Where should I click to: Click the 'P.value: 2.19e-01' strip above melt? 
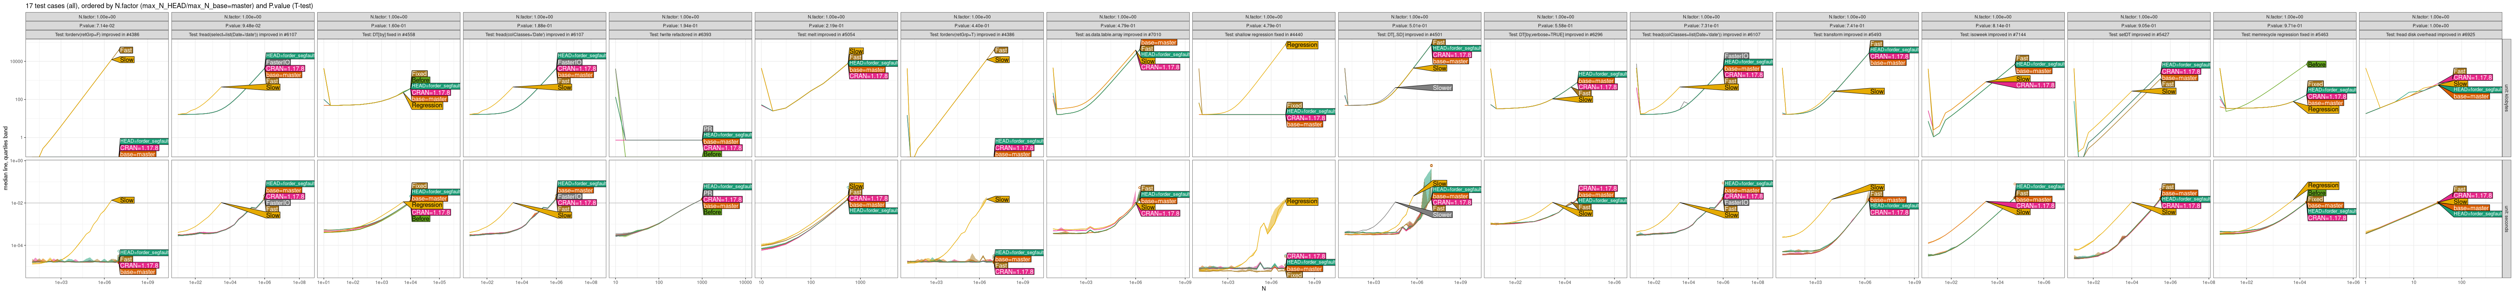coord(826,26)
